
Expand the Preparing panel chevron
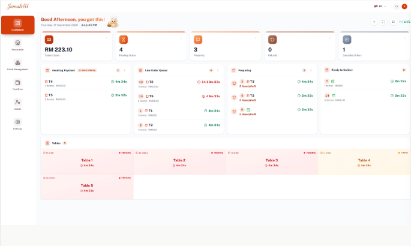coord(311,70)
